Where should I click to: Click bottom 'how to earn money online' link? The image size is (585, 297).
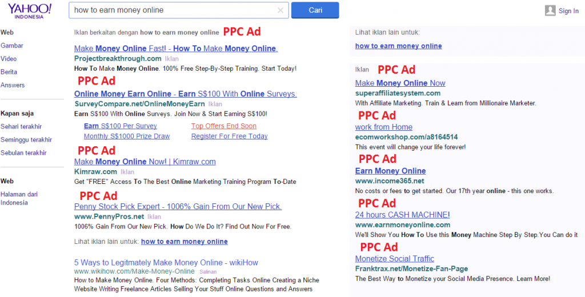click(x=185, y=242)
